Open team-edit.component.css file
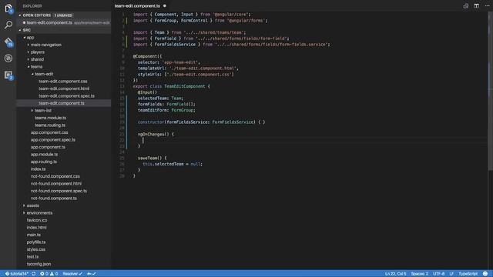 (x=63, y=81)
